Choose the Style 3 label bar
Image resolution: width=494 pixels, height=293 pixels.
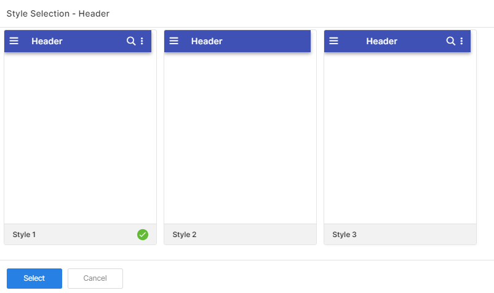pos(400,235)
